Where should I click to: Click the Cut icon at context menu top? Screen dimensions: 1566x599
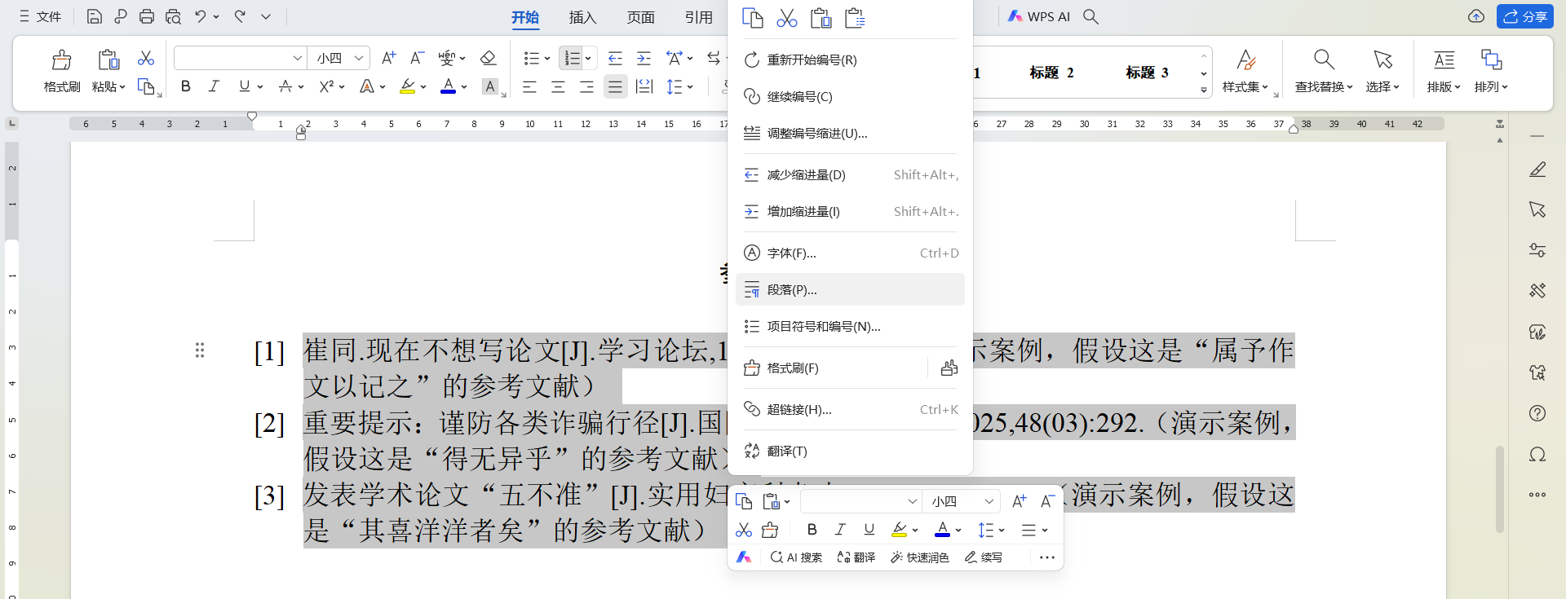click(786, 18)
